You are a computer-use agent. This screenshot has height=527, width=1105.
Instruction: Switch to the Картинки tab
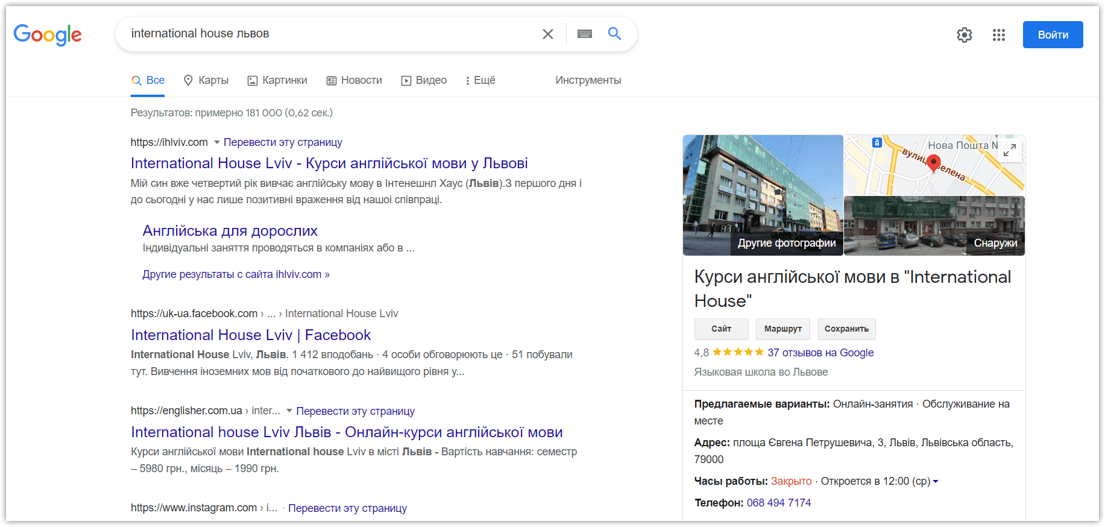(x=277, y=80)
